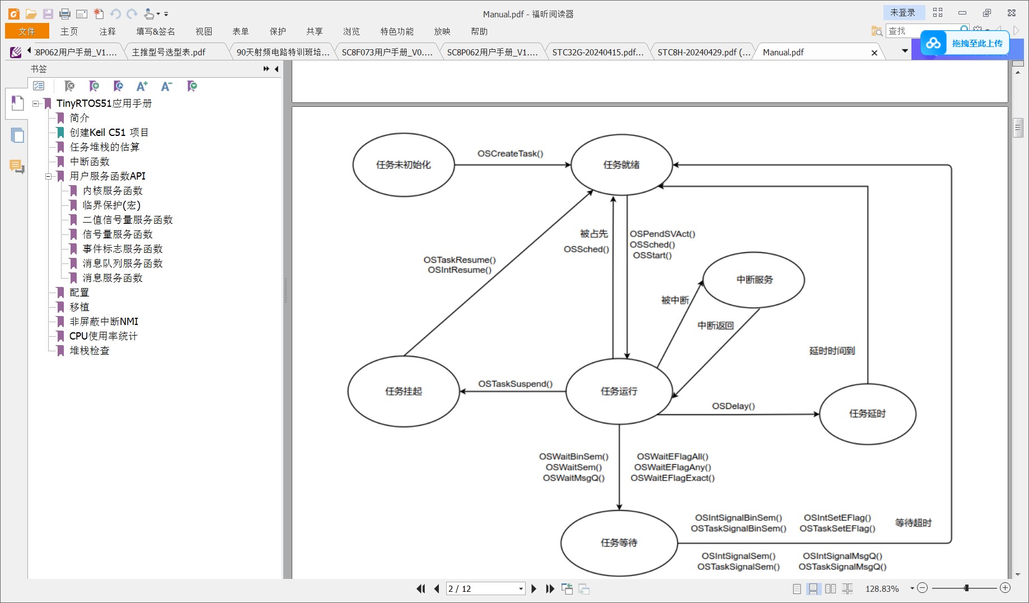Enable single page view mode
The width and height of the screenshot is (1029, 603).
click(x=797, y=588)
